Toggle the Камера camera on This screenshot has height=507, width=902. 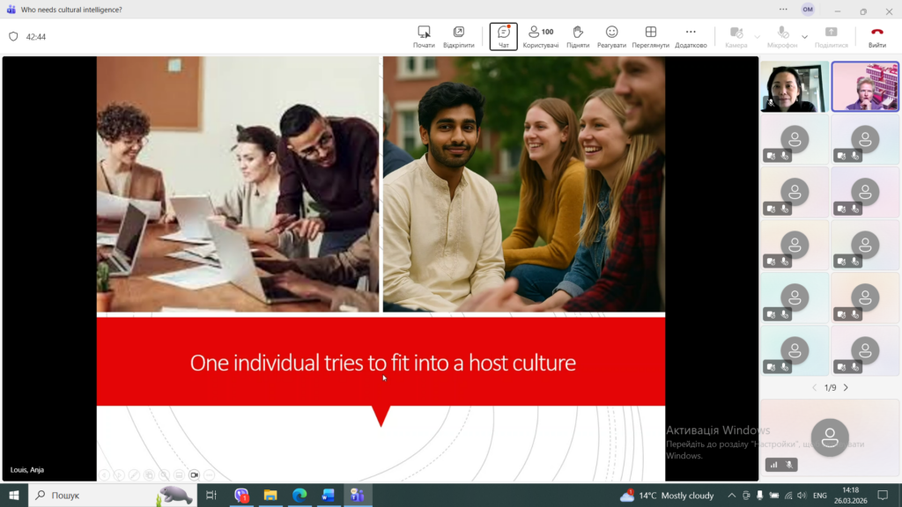coord(736,36)
